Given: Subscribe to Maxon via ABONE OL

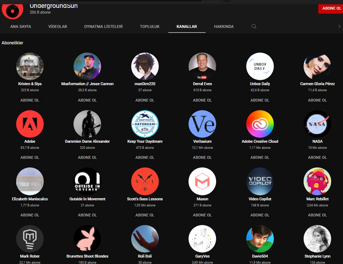Looking at the screenshot, I should (x=203, y=215).
